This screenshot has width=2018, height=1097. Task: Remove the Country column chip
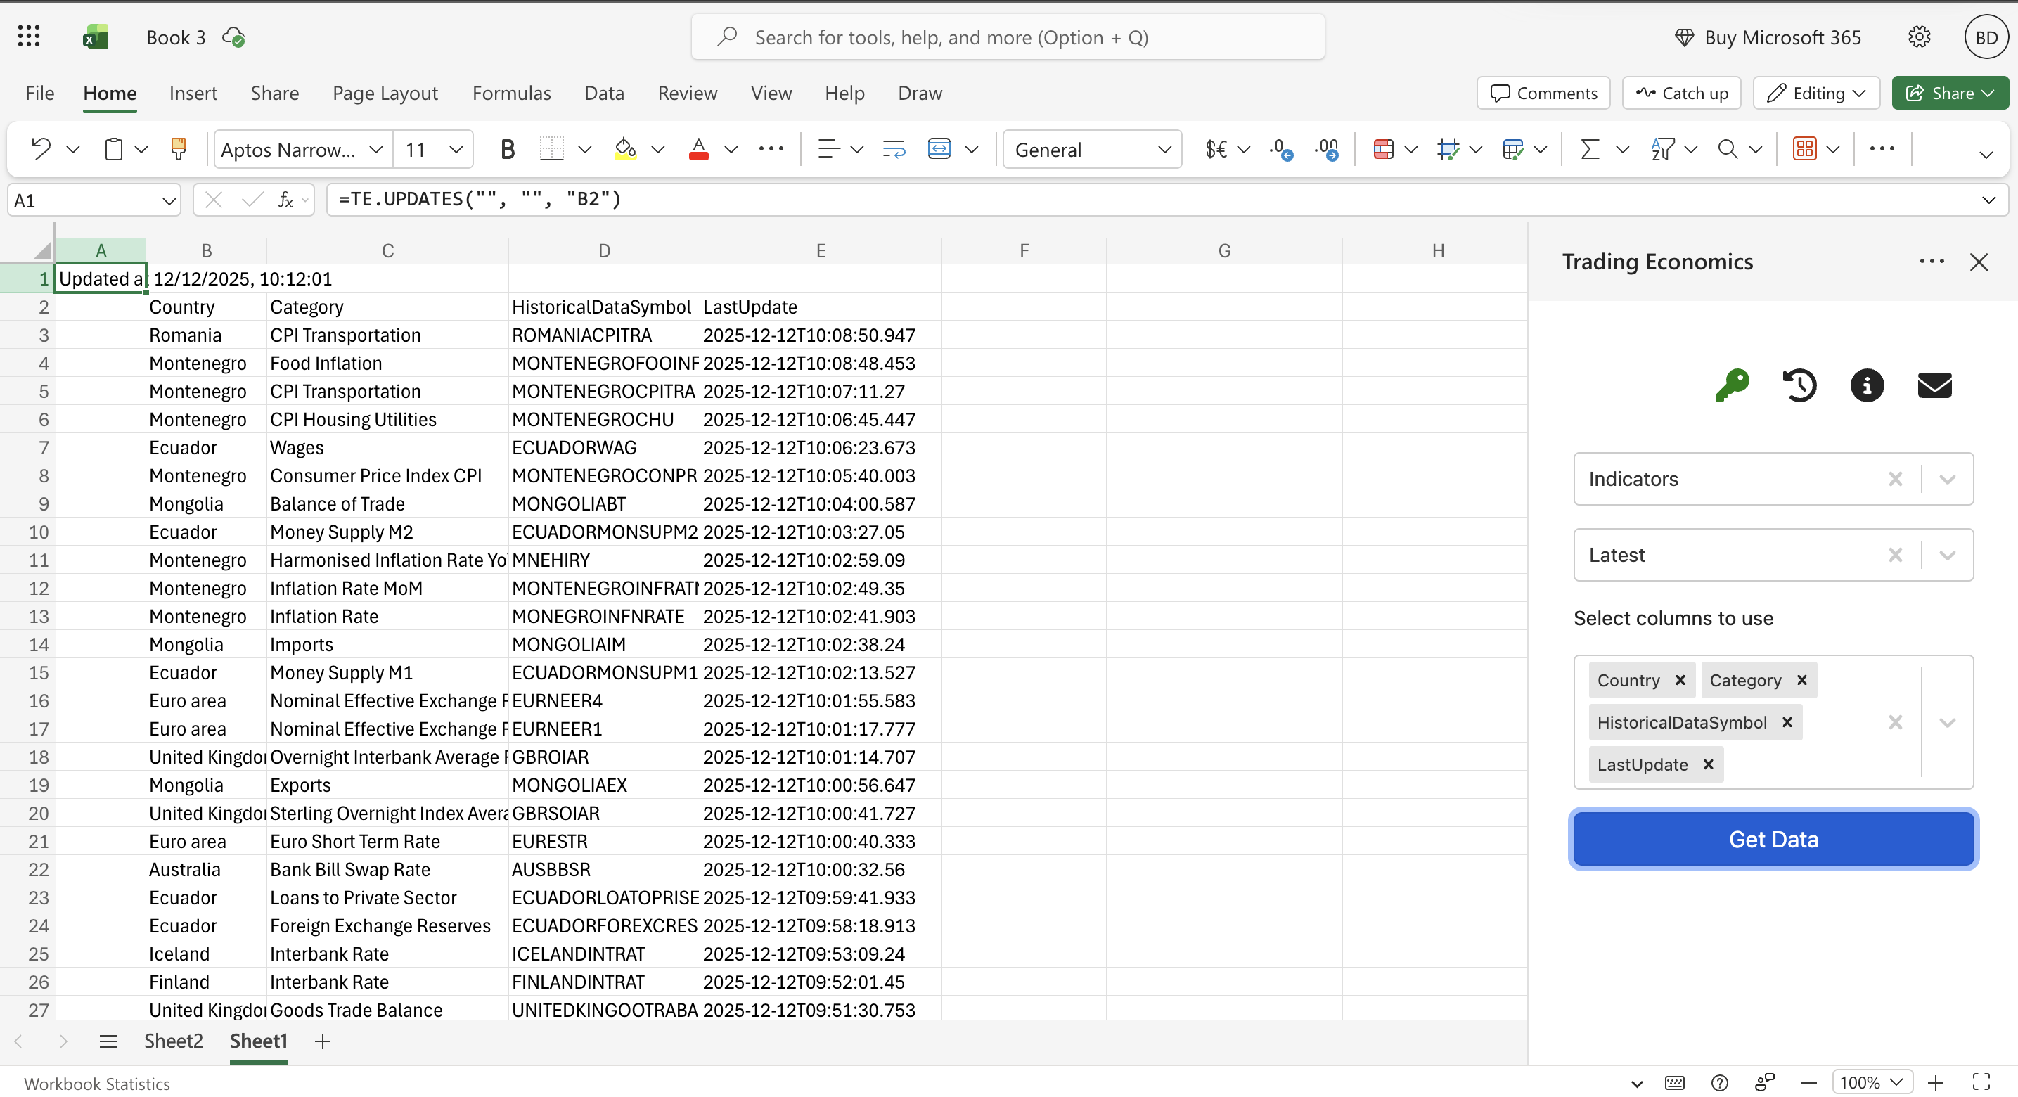tap(1680, 680)
